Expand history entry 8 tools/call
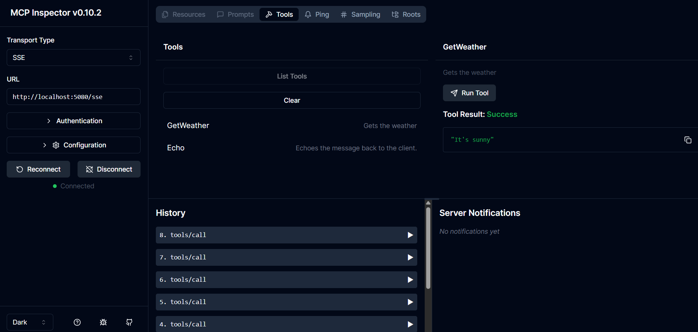Image resolution: width=698 pixels, height=332 pixels. click(286, 235)
